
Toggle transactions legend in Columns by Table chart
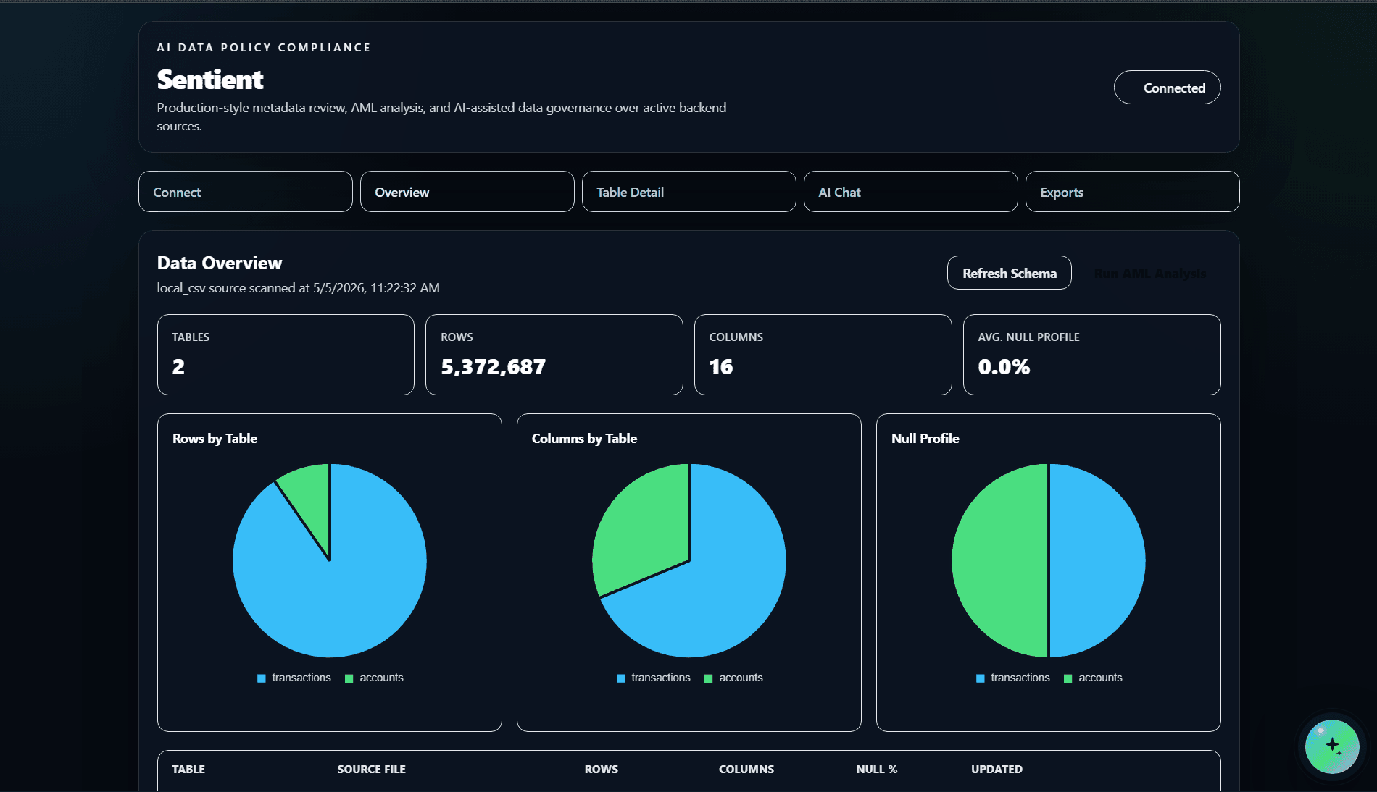tap(654, 678)
